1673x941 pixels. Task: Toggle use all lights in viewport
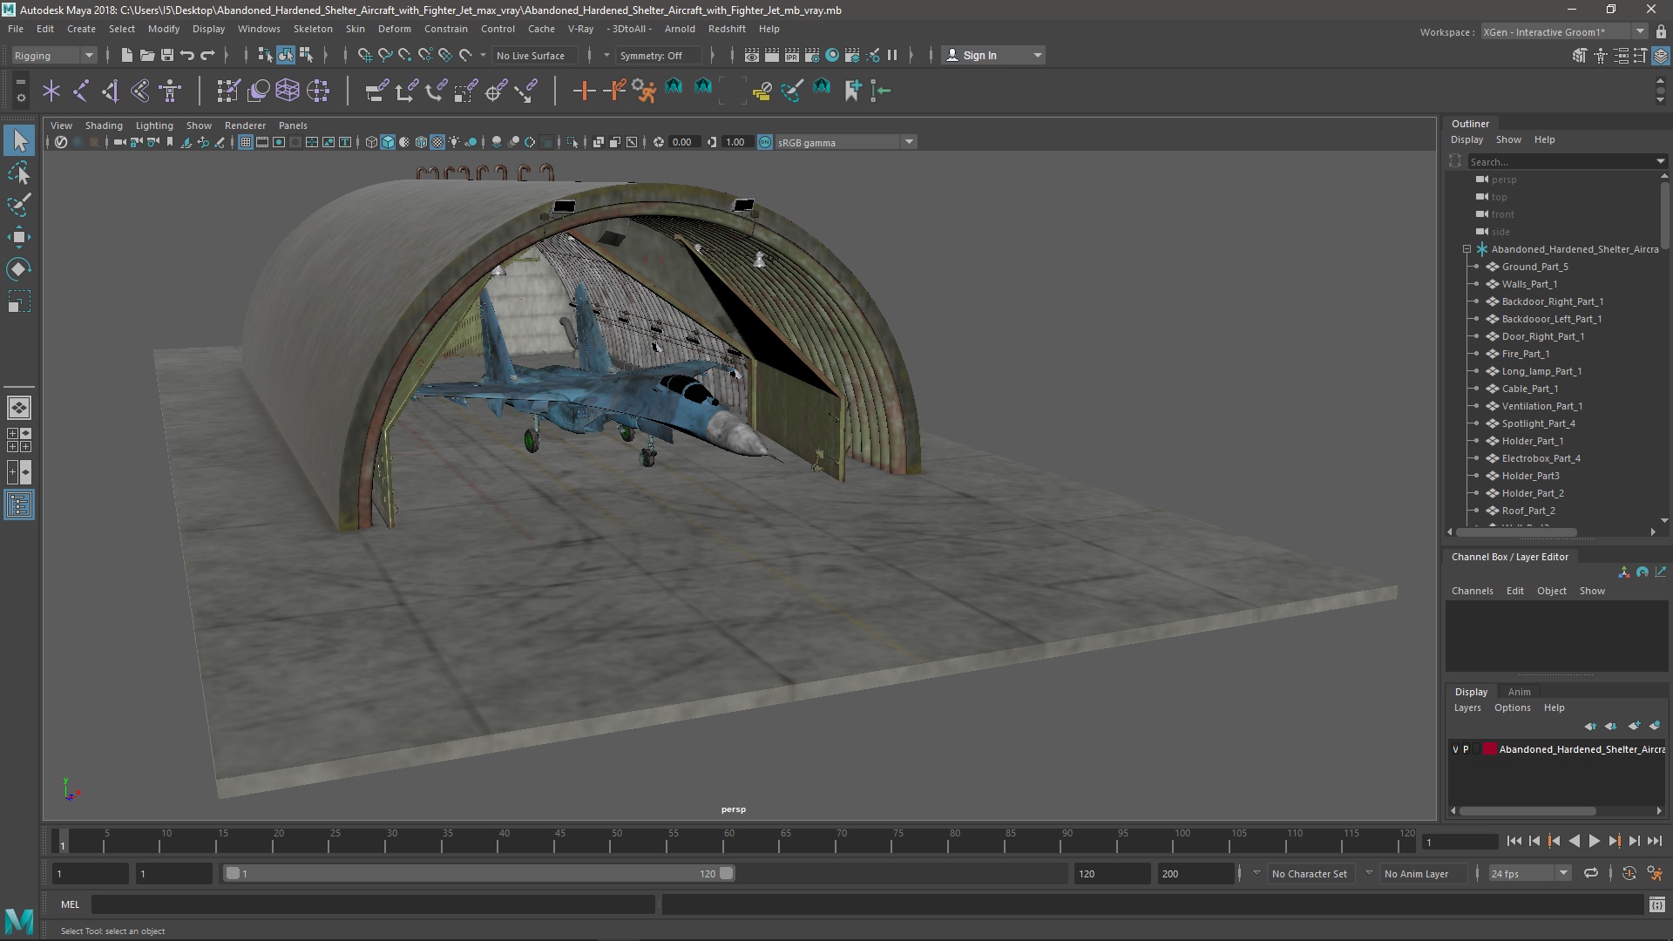coord(454,142)
